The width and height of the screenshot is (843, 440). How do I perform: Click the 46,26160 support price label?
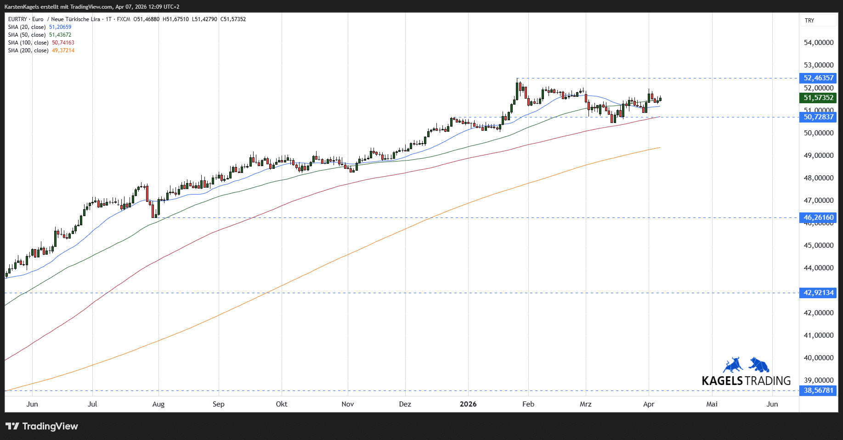coord(818,217)
